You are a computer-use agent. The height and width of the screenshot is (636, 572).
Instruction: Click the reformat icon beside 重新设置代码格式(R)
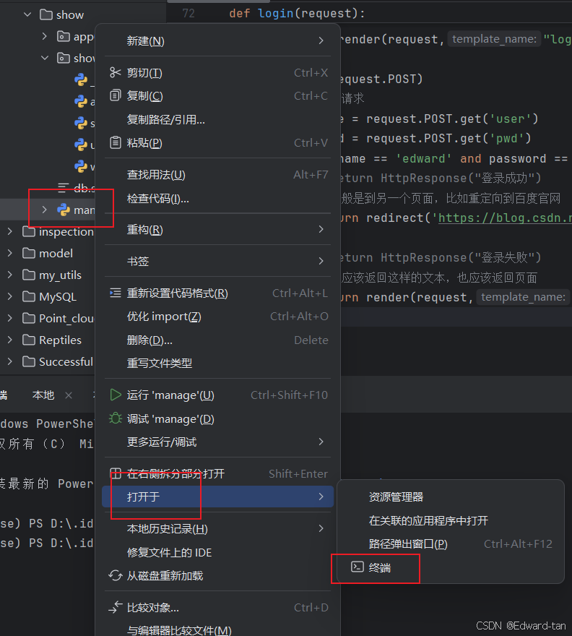pyautogui.click(x=115, y=293)
